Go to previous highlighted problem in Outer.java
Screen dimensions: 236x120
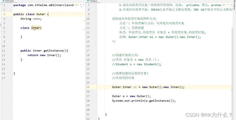click(x=81, y=5)
